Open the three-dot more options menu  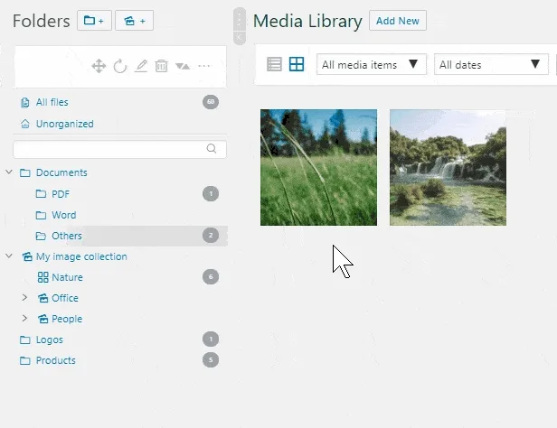204,66
